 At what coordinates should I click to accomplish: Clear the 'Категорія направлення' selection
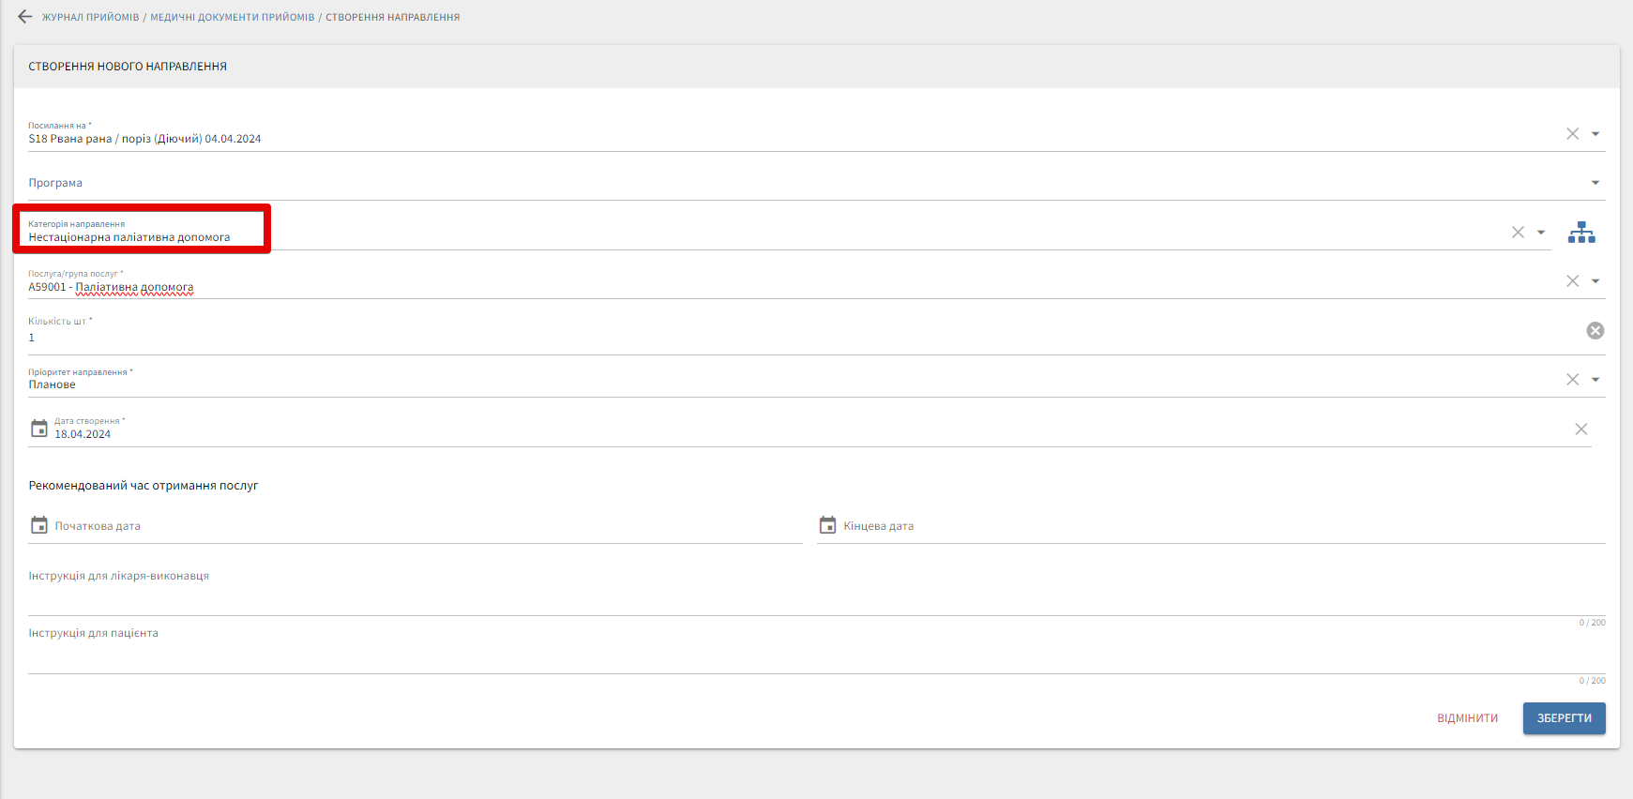[1518, 233]
